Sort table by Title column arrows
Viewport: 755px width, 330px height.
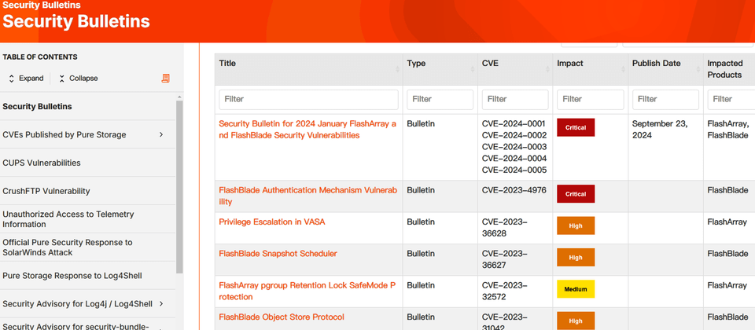[398, 69]
